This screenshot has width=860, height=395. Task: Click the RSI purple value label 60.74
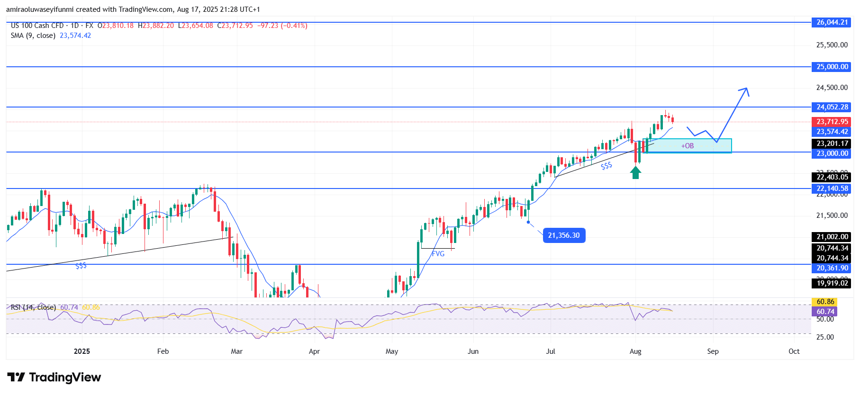click(x=825, y=312)
